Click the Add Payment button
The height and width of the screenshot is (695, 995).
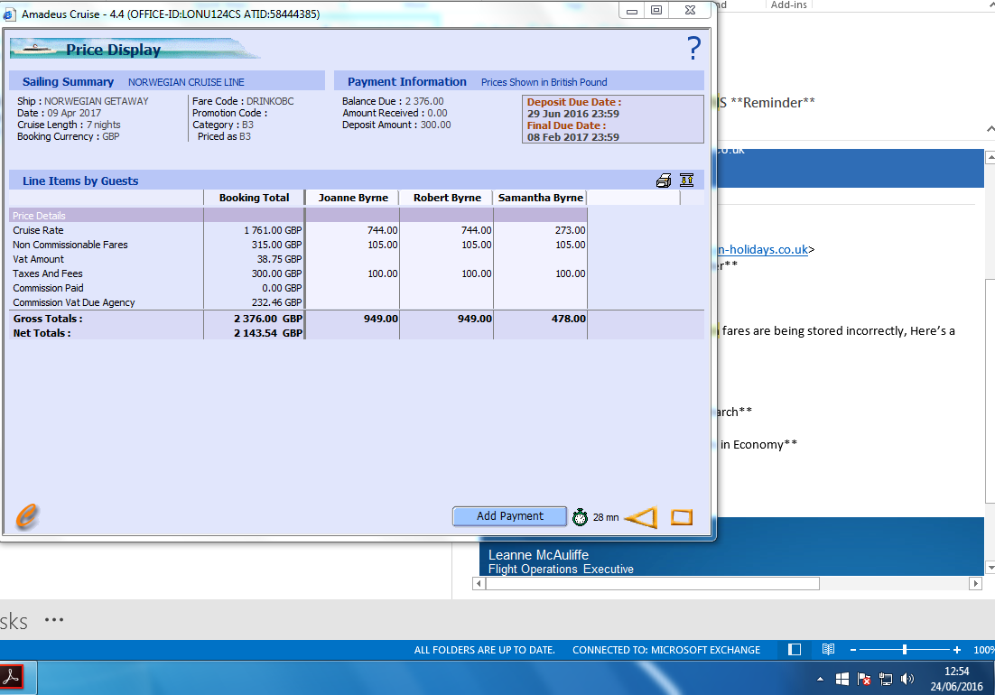[x=509, y=516]
